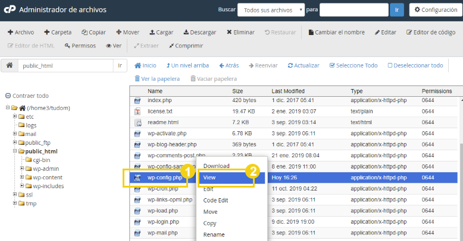Viewport: 463px width, 241px height.
Task: Click the Mover toolbar button
Action: click(127, 32)
